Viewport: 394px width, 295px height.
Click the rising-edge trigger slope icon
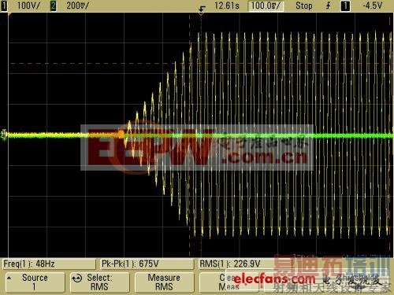coord(328,6)
